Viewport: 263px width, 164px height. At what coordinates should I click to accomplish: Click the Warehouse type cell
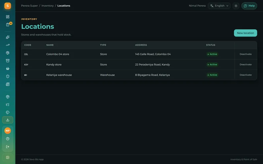point(108,75)
